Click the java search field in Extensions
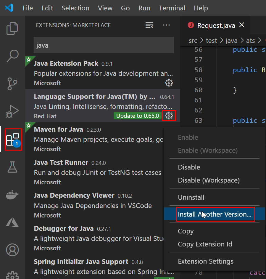Screen dimensions: 266x279 [104, 45]
